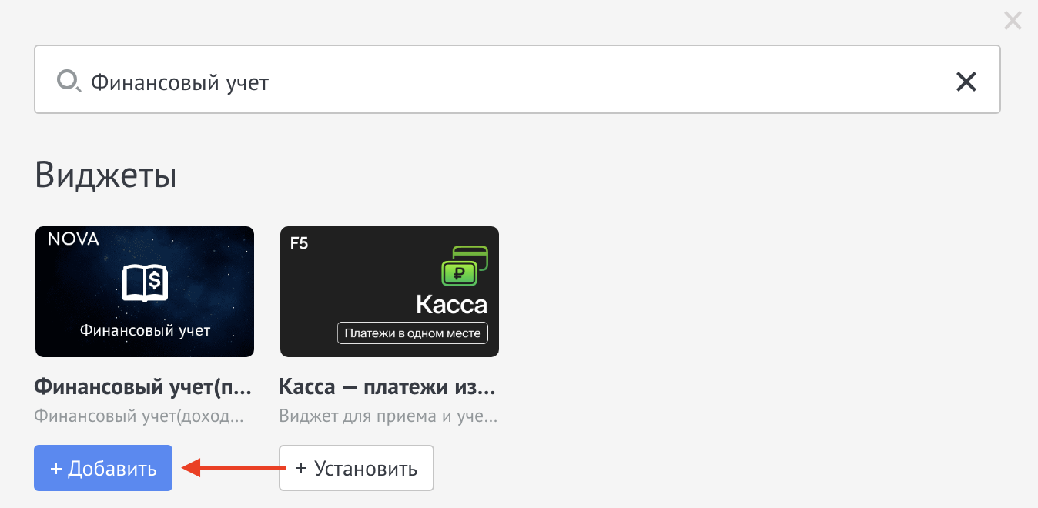
Task: Click the magnifying glass search icon
Action: (x=69, y=80)
